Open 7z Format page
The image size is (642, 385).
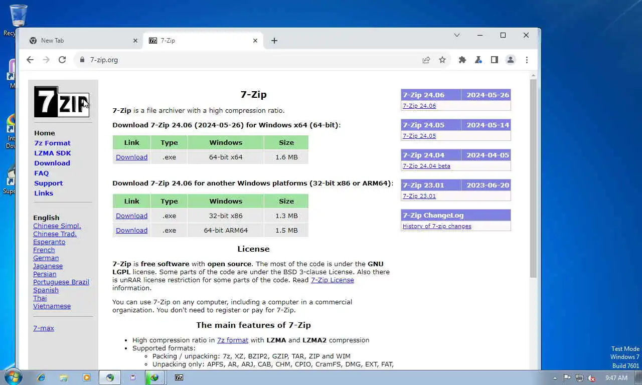coord(52,143)
